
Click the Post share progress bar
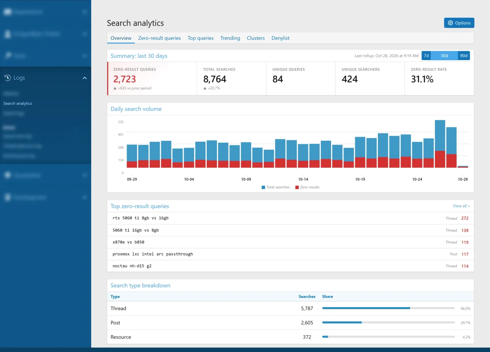click(x=389, y=323)
